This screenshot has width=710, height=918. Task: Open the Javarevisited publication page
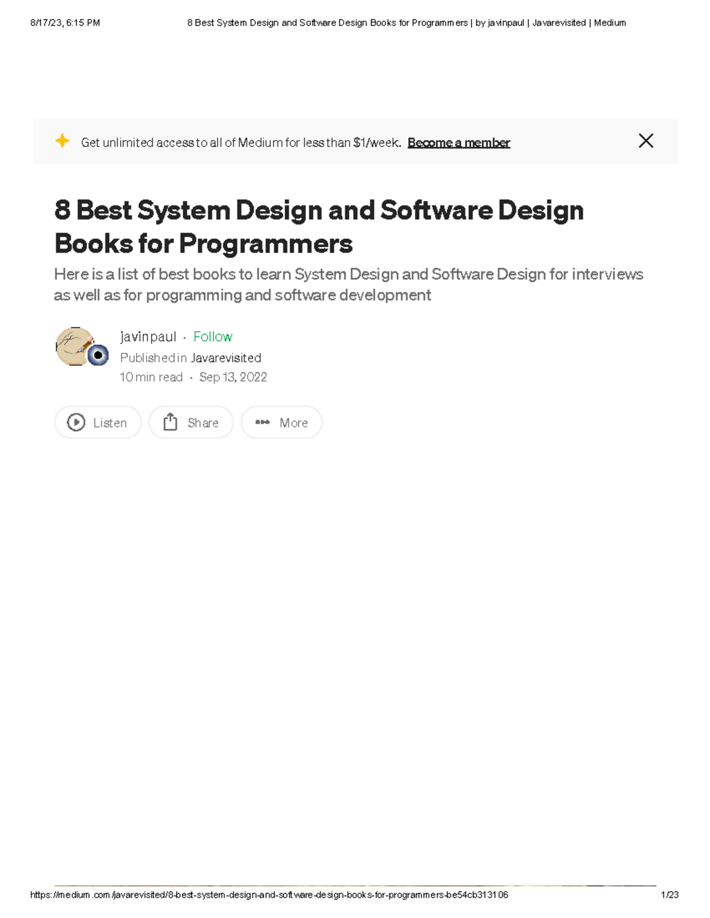point(227,358)
